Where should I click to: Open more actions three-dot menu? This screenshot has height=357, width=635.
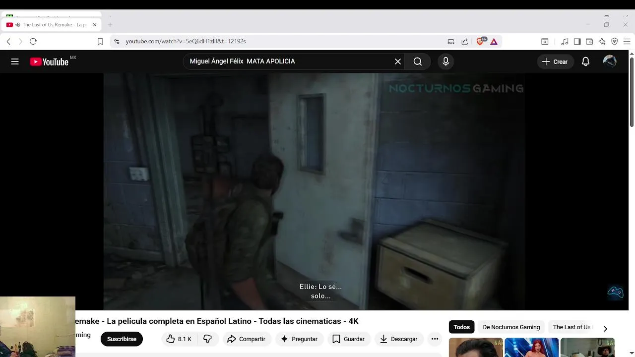[x=435, y=339]
